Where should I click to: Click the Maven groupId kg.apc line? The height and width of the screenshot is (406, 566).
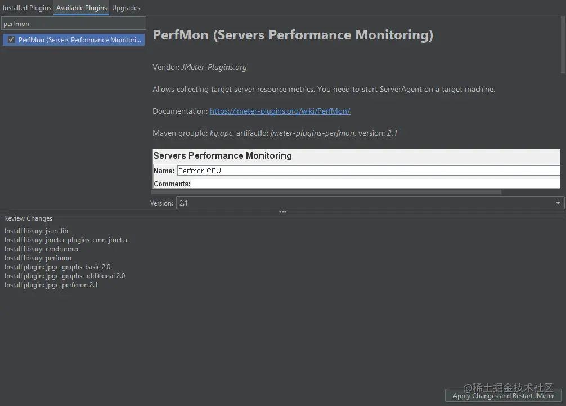click(275, 133)
